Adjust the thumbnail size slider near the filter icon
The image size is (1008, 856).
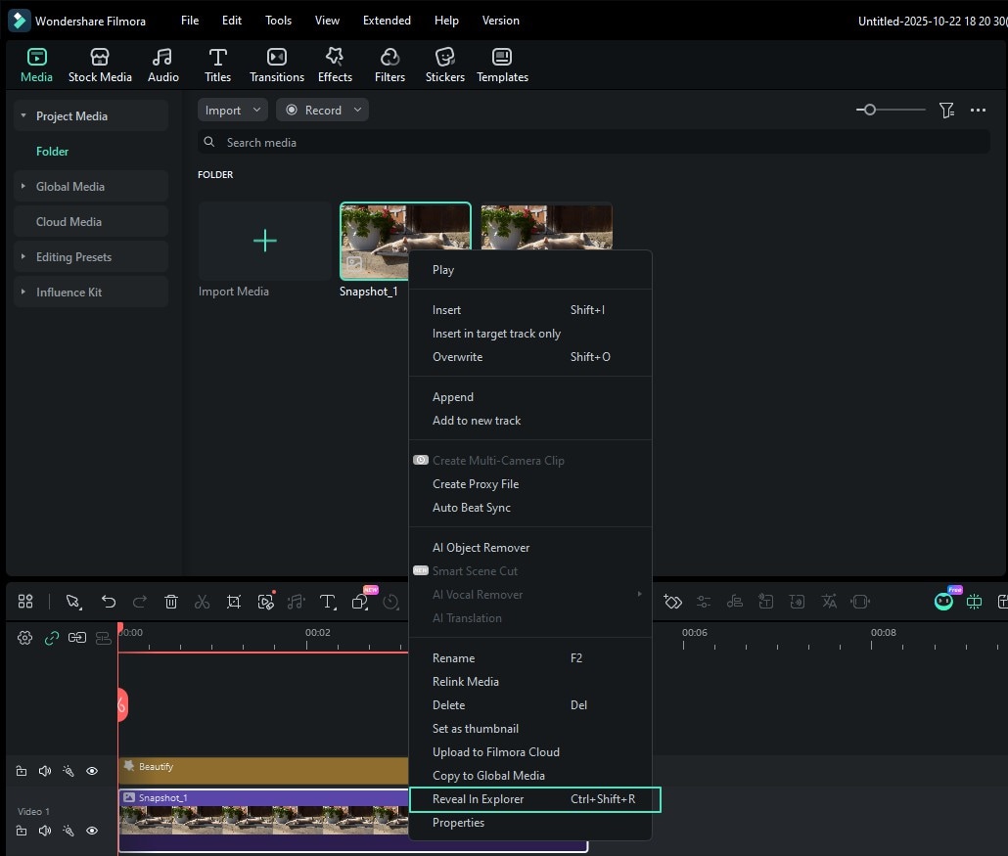[x=868, y=110]
